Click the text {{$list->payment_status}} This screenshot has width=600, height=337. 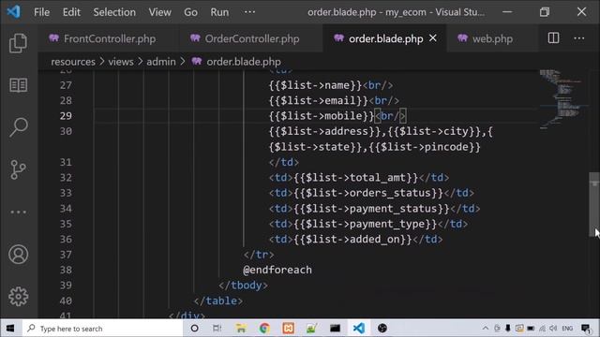point(371,209)
